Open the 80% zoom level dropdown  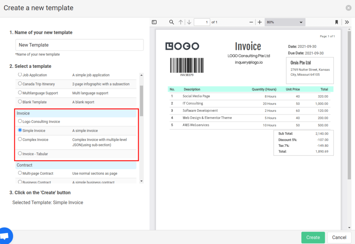285,22
